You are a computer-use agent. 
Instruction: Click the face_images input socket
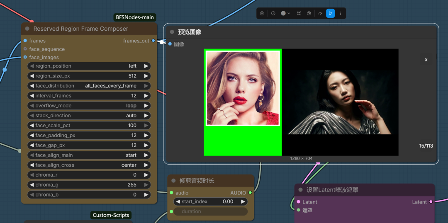click(25, 57)
